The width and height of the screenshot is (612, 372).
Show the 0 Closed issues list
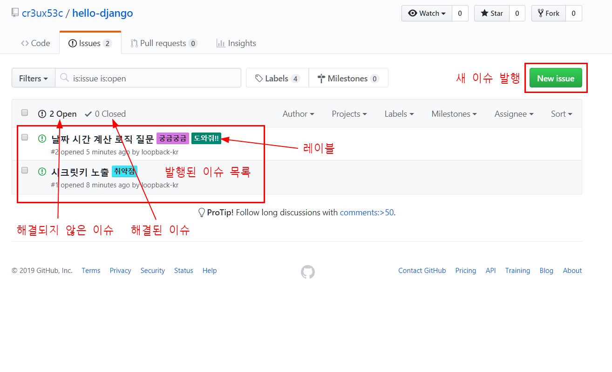pyautogui.click(x=105, y=114)
